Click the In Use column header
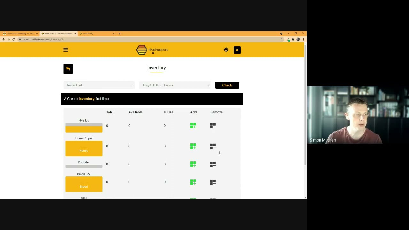The height and width of the screenshot is (230, 409). [168, 112]
